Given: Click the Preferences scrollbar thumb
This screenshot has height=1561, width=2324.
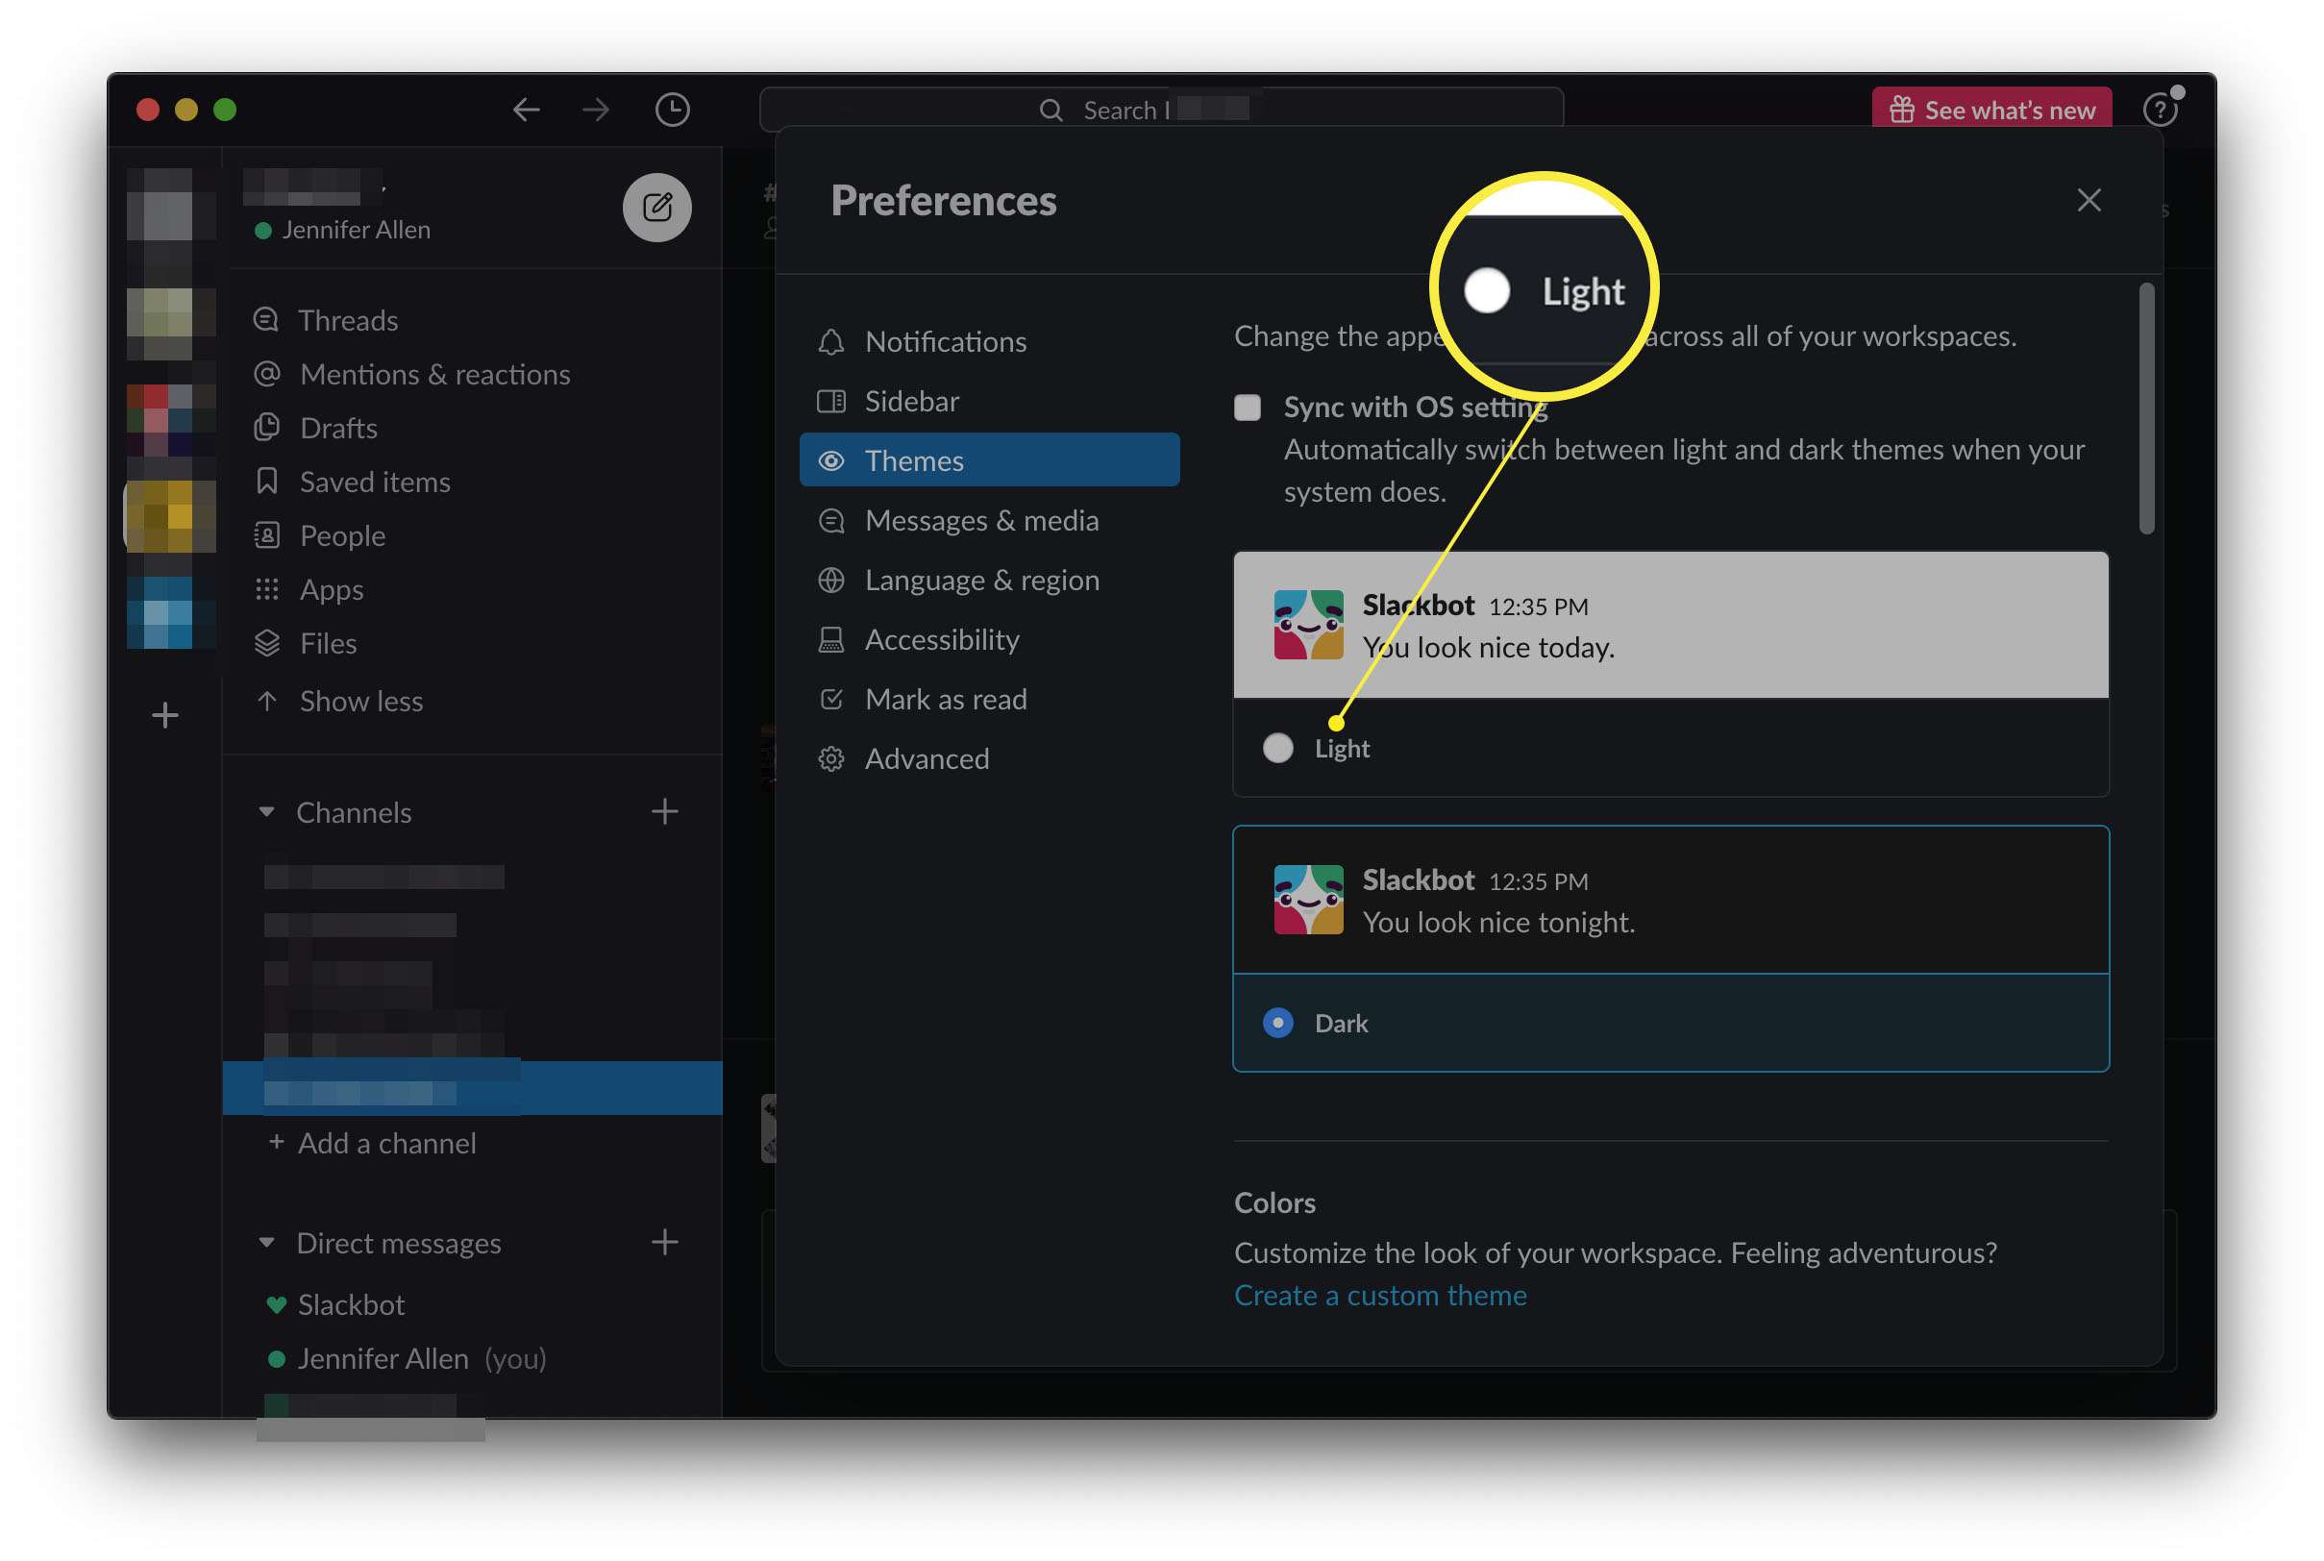Looking at the screenshot, I should coord(2147,409).
